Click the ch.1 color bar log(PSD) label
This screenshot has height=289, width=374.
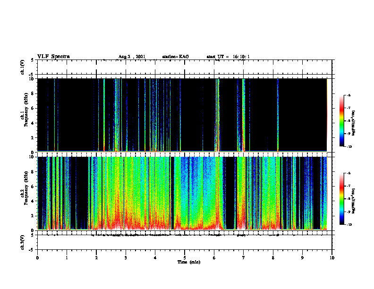click(x=354, y=123)
